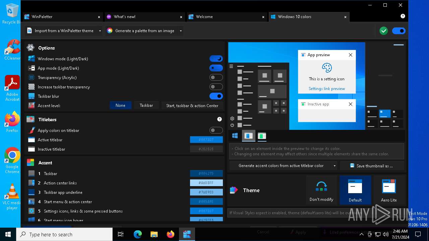Show hidden system tray icons
The width and height of the screenshot is (429, 241).
[362, 234]
